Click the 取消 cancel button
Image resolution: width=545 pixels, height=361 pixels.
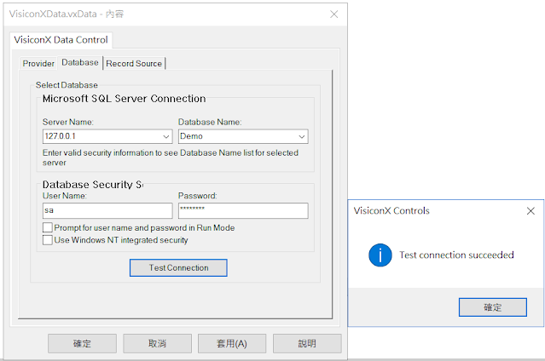[157, 343]
